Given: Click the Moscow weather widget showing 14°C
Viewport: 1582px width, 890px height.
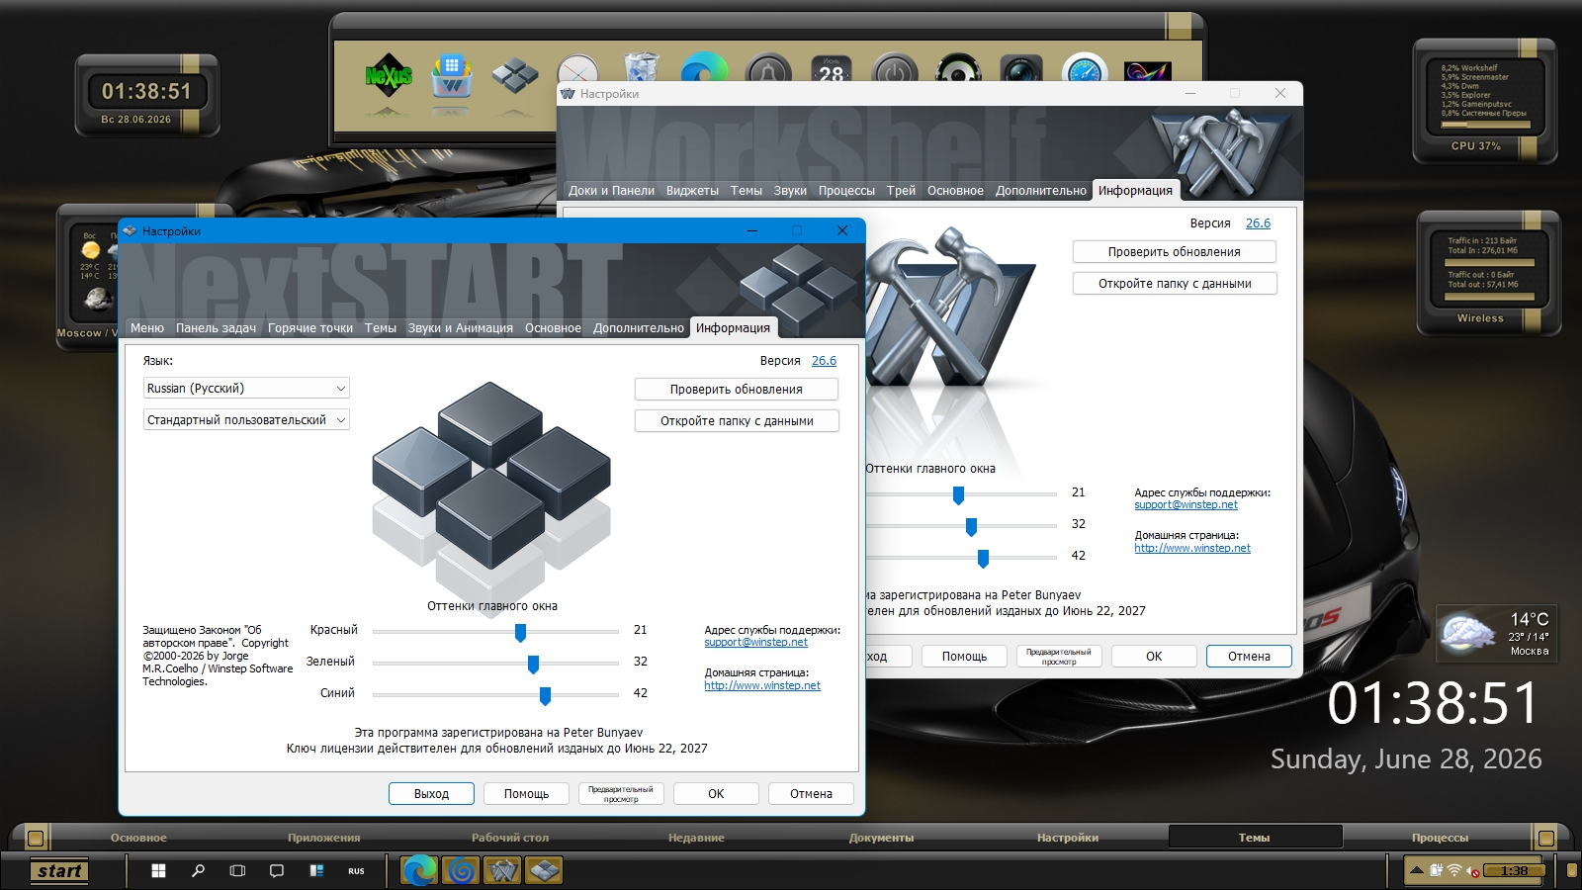Looking at the screenshot, I should pos(1496,633).
